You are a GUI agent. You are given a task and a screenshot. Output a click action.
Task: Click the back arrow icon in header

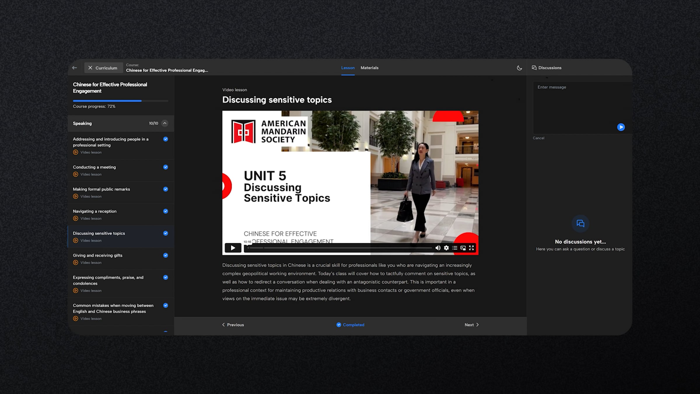click(75, 68)
